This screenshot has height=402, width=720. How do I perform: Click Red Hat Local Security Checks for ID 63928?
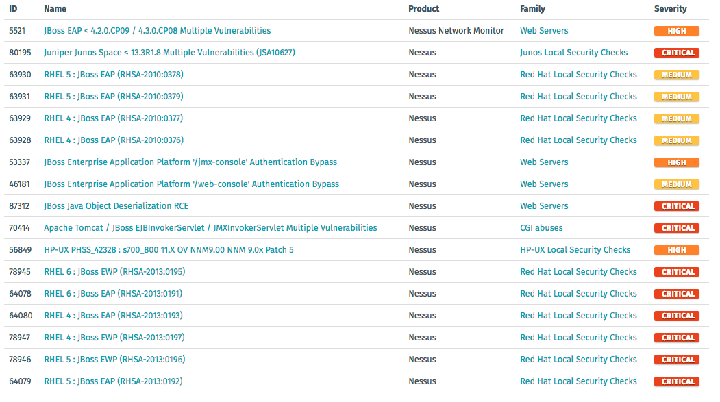(579, 140)
